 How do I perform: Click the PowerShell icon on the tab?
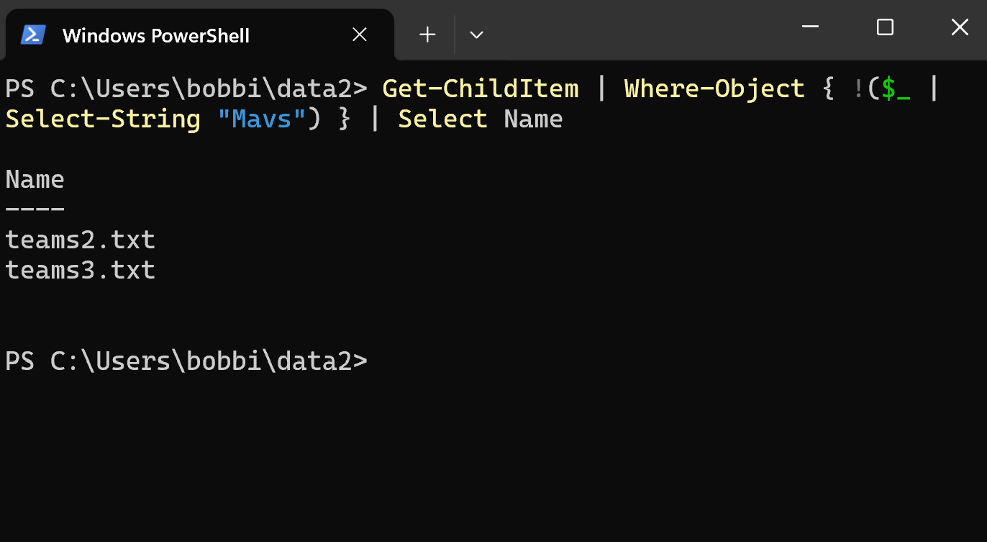35,34
